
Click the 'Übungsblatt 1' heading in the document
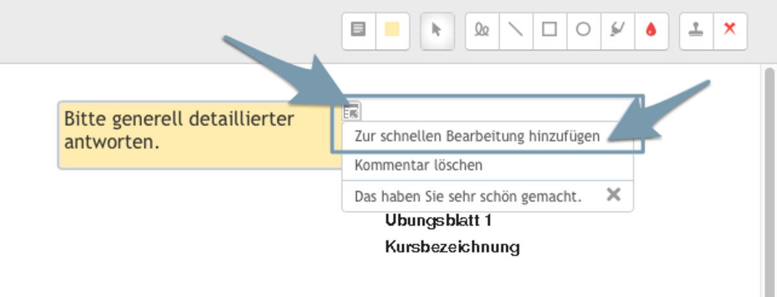pos(438,221)
